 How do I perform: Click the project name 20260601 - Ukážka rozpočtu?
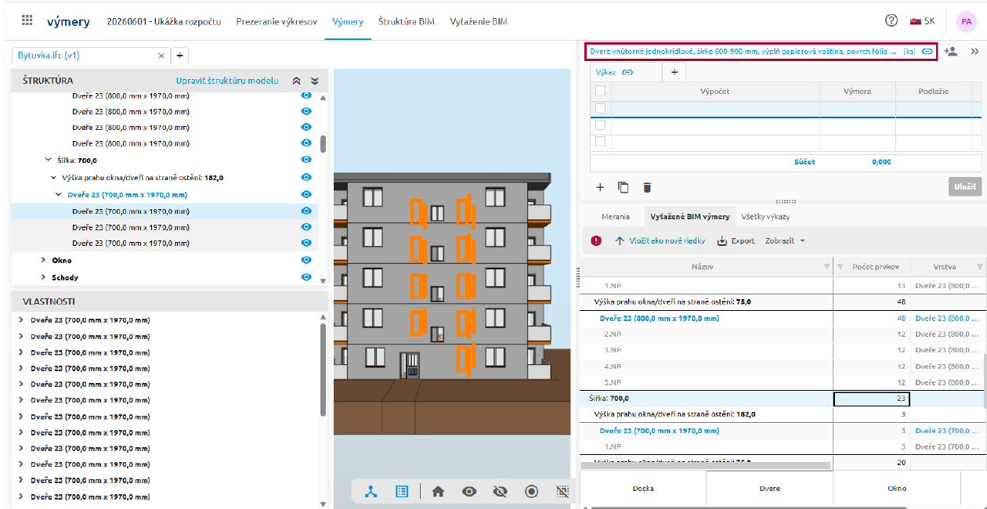pos(164,21)
